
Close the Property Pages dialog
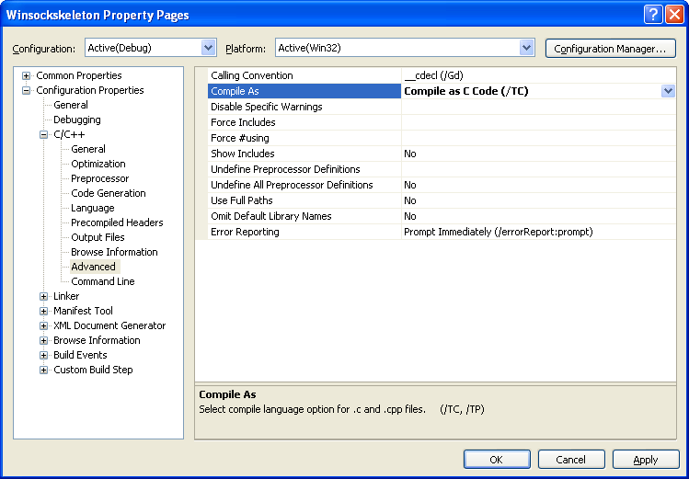674,15
